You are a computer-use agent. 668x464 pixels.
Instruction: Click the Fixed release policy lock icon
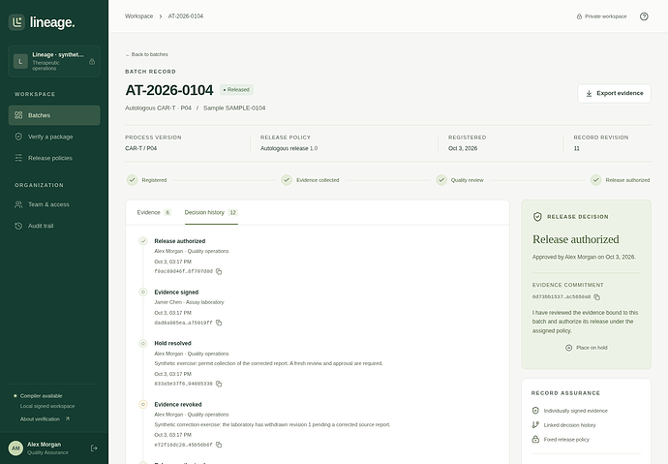535,439
